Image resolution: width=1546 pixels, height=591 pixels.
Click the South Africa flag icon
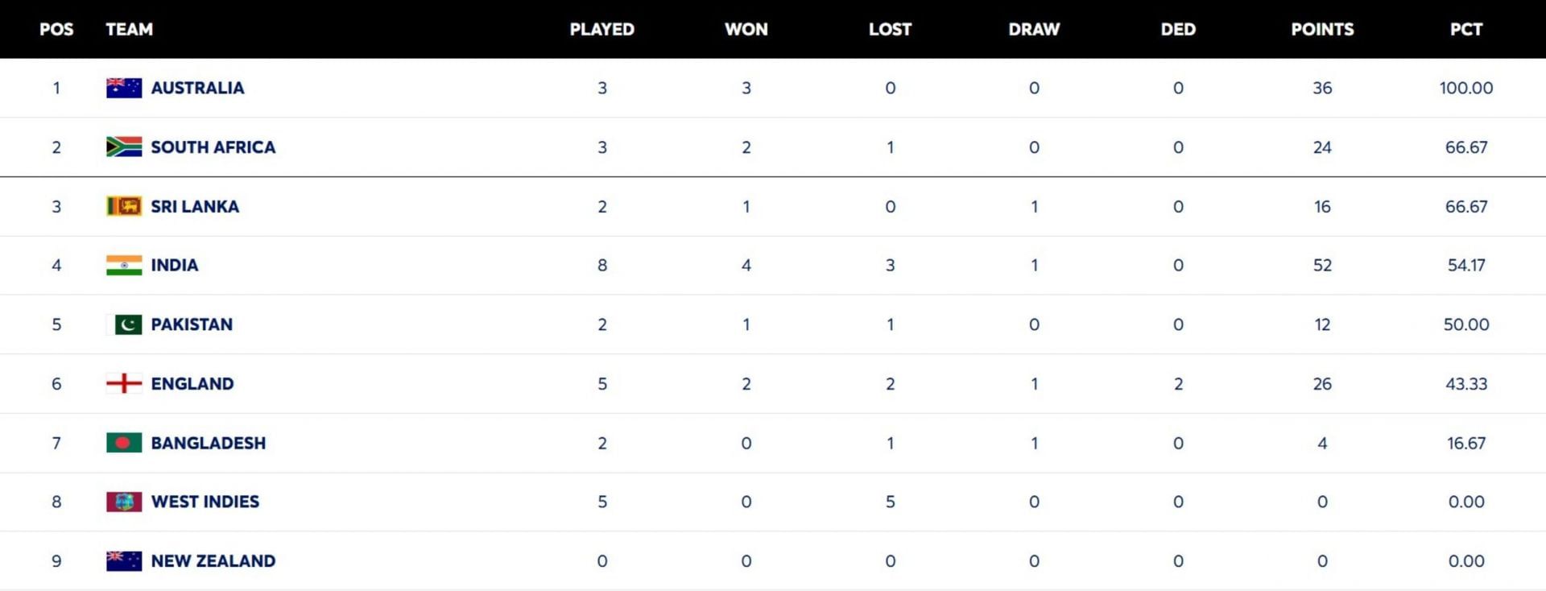pyautogui.click(x=124, y=147)
